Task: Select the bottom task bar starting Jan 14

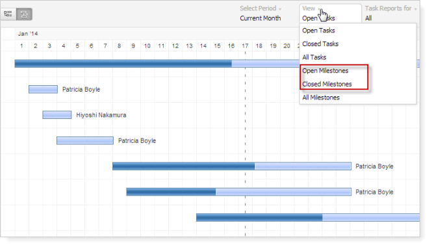Action: pos(308,218)
